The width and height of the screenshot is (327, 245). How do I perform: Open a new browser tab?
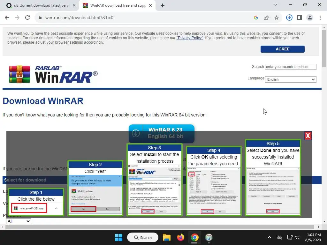(x=163, y=5)
